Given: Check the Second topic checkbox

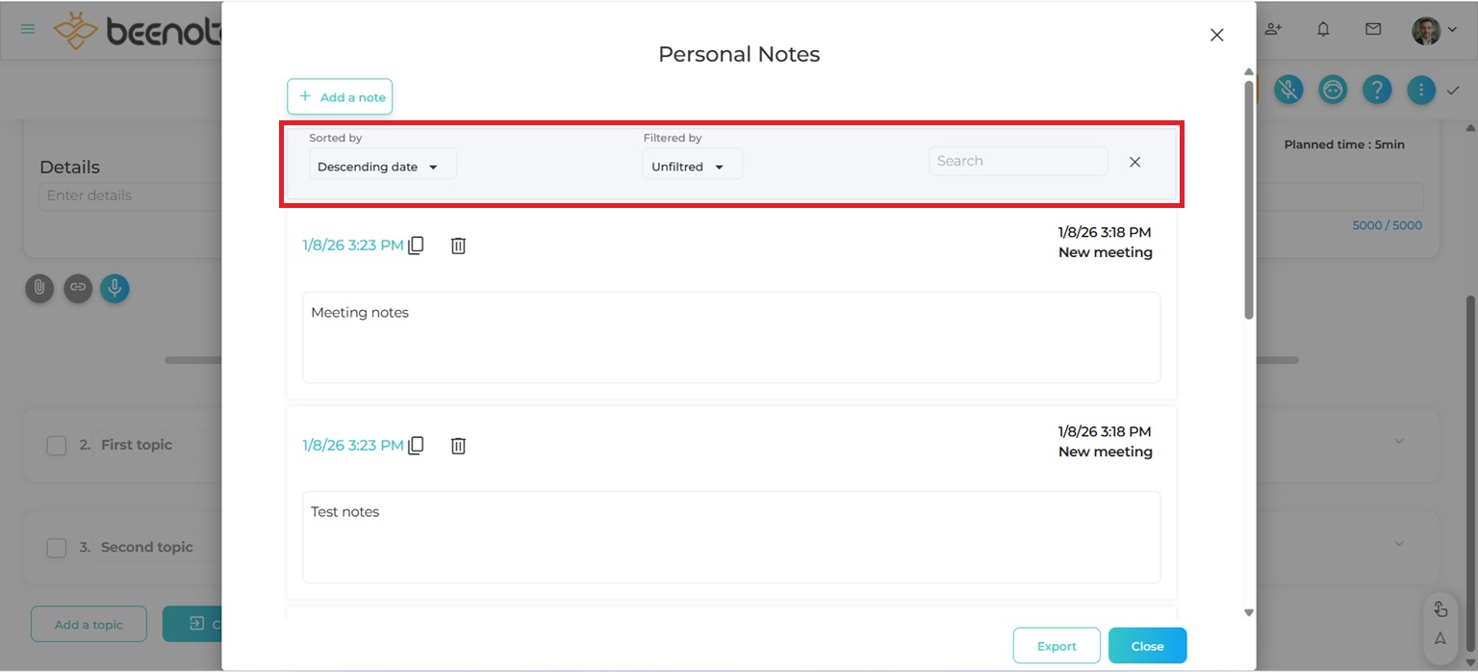Looking at the screenshot, I should (x=57, y=548).
